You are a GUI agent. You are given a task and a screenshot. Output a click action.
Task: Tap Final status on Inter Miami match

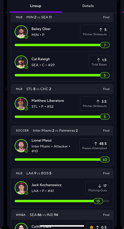[106, 131]
